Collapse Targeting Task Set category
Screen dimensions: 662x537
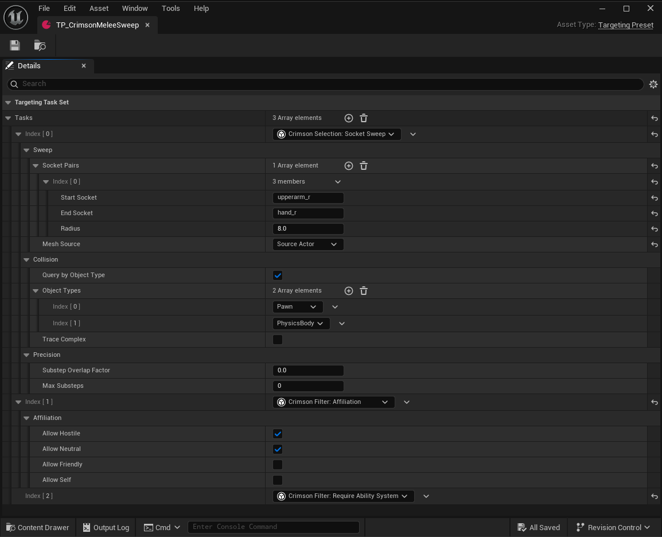(8, 103)
